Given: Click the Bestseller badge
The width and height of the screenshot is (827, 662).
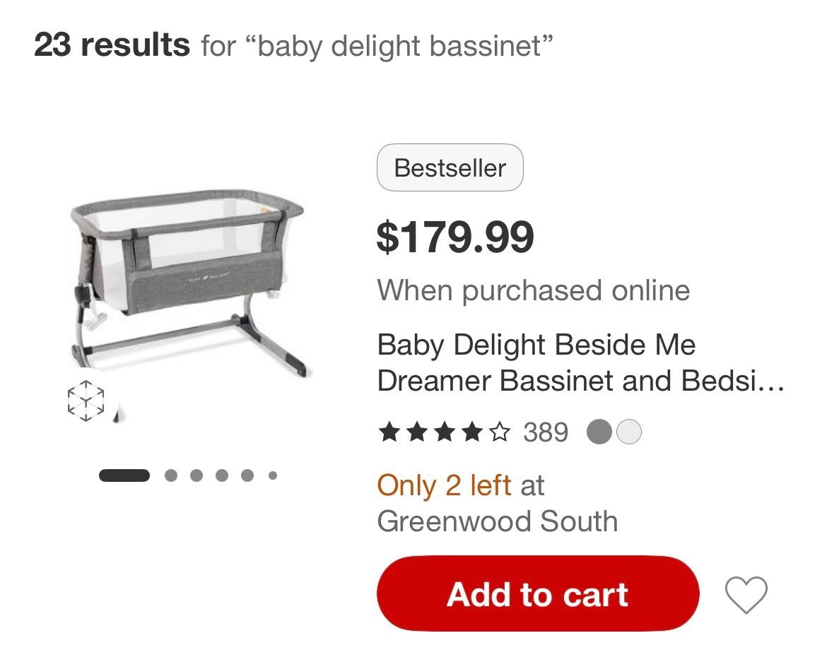Looking at the screenshot, I should [x=450, y=168].
